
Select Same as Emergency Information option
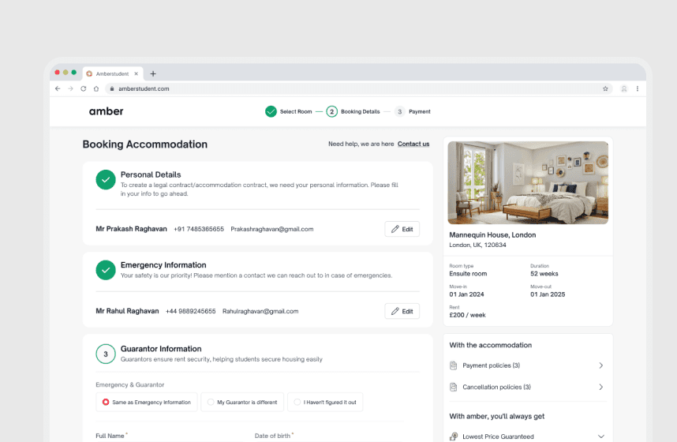tap(146, 403)
